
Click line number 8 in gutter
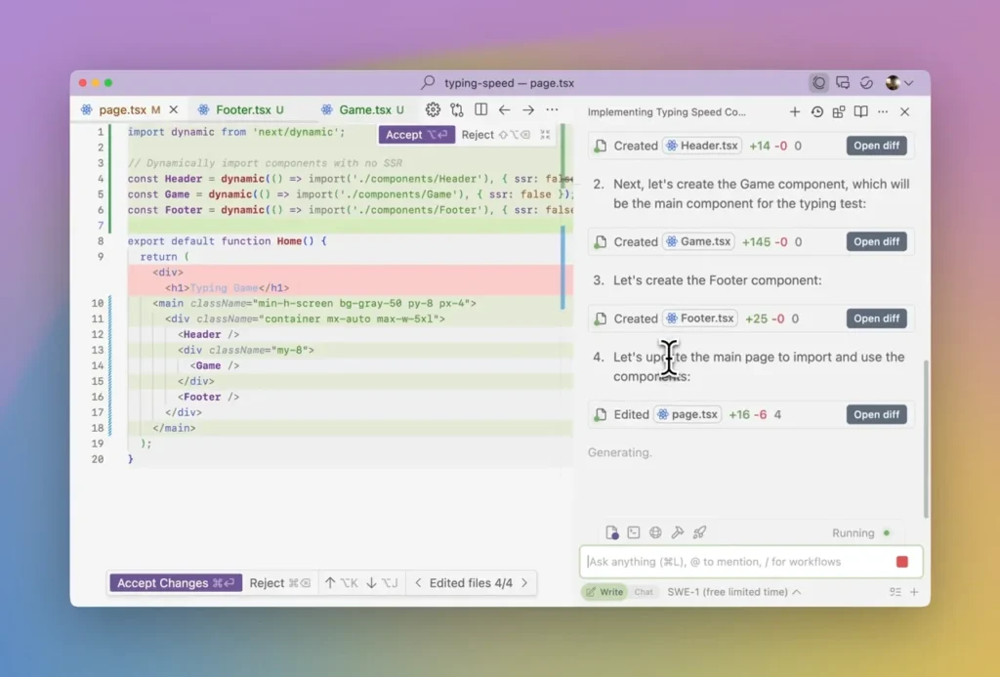coord(101,241)
